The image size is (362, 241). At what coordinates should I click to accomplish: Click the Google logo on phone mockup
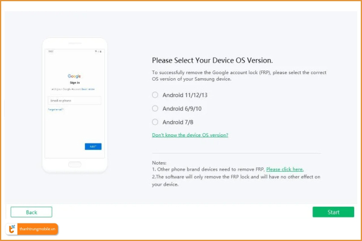74,77
